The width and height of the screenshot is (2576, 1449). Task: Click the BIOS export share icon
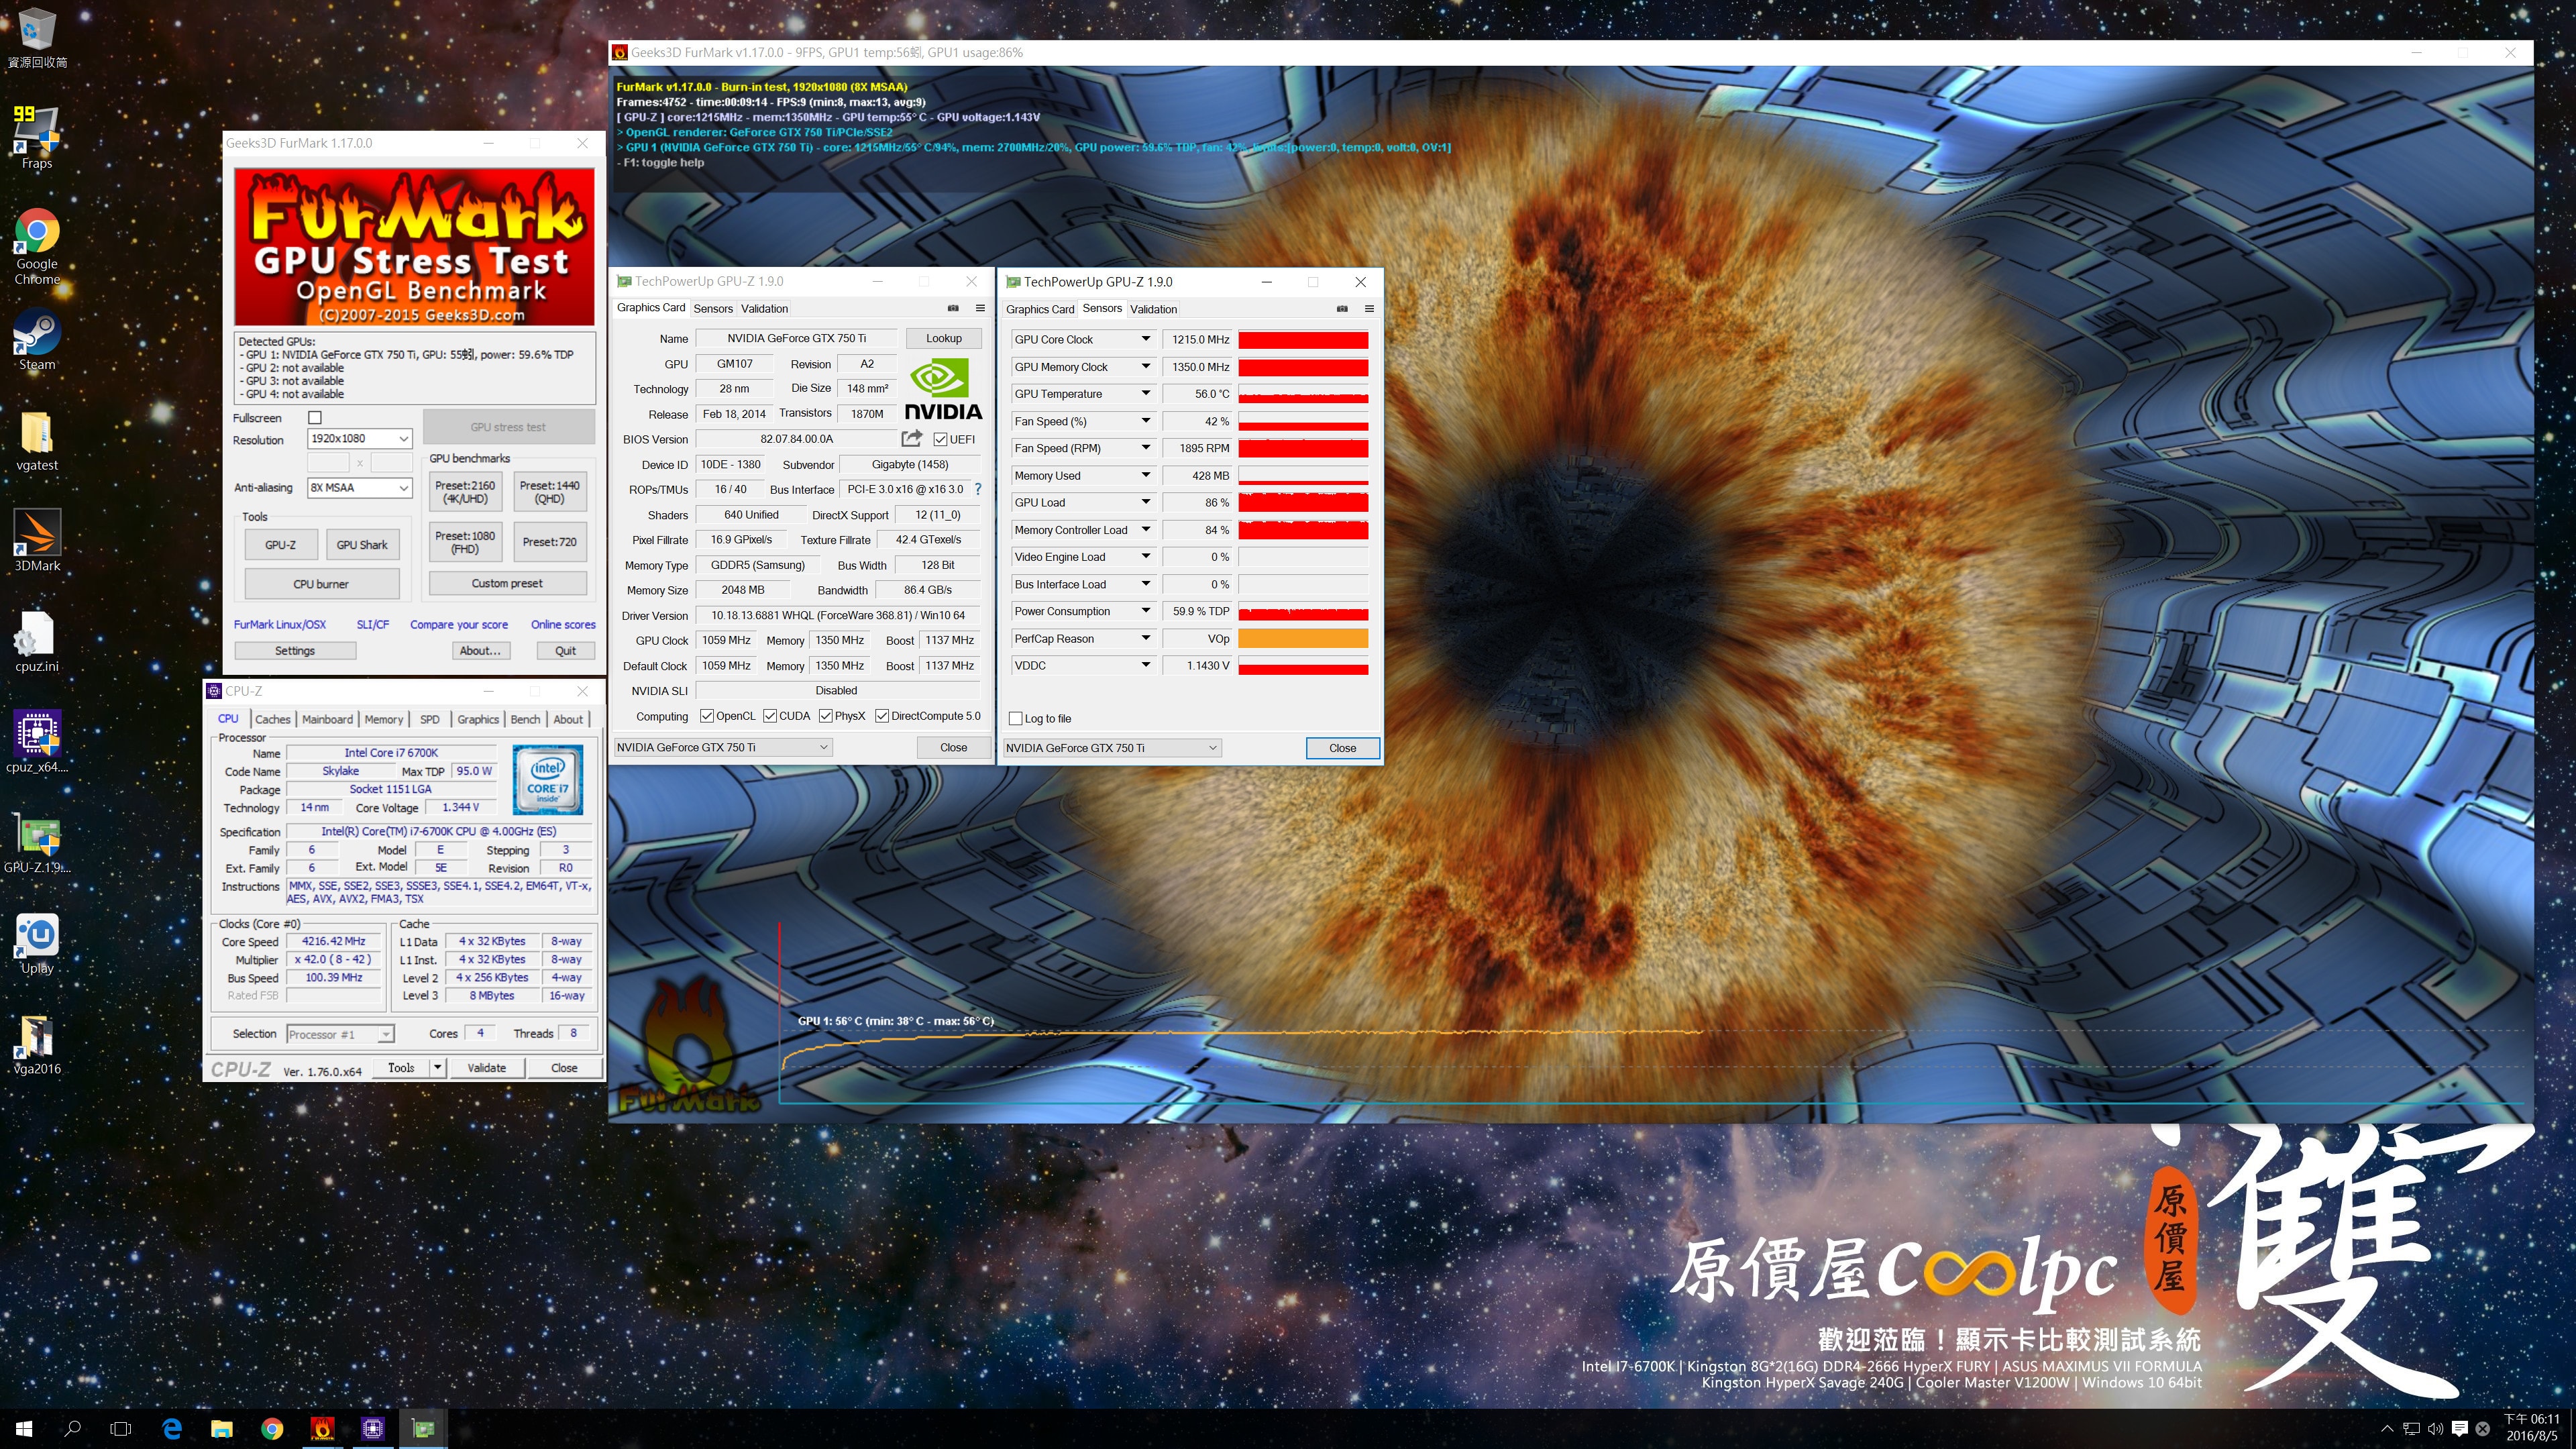click(911, 438)
